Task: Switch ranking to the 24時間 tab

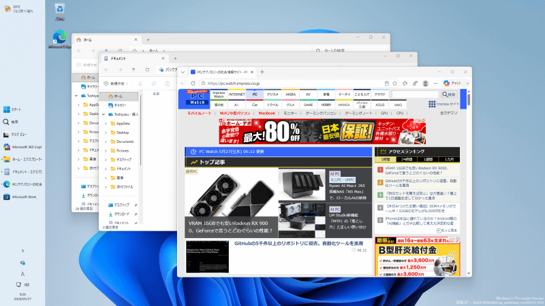Action: coord(407,160)
